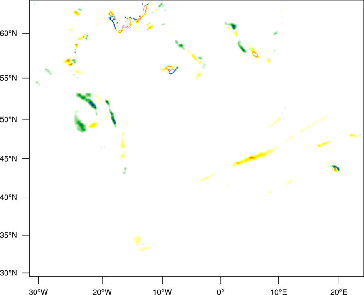Image resolution: width=364 pixels, height=295 pixels.
Task: Click the 55°N latitude label
Action: [x=9, y=78]
